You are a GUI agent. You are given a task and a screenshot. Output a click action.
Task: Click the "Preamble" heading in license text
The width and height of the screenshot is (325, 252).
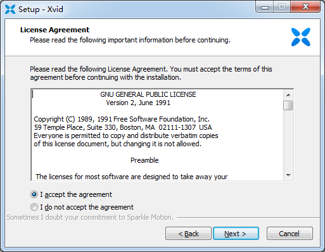(144, 160)
